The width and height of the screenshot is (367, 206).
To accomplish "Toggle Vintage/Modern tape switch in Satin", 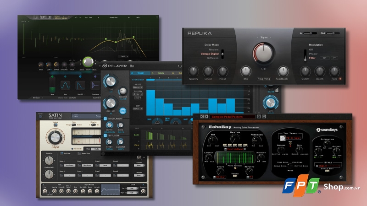I will click(x=74, y=125).
